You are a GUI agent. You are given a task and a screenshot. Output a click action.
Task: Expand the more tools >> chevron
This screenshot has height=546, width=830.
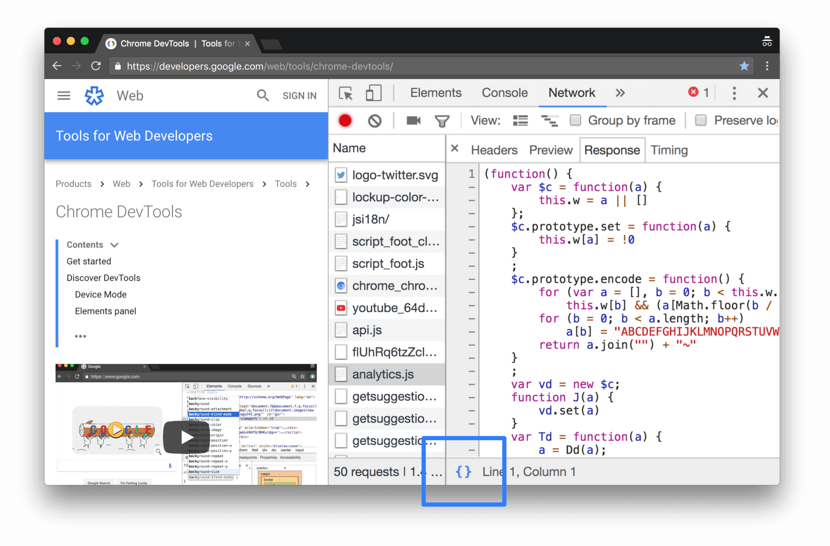pos(620,93)
